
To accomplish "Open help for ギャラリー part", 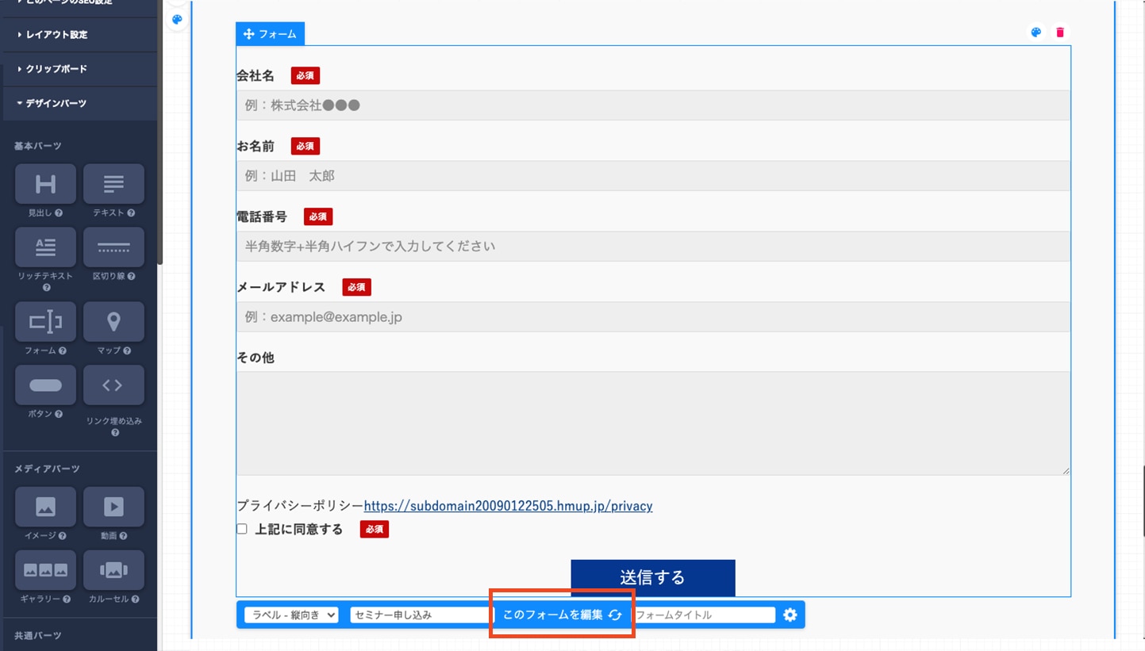I will click(x=67, y=599).
